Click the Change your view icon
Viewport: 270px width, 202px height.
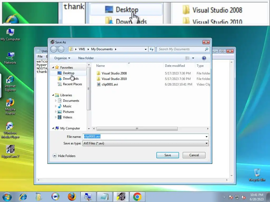(187, 58)
